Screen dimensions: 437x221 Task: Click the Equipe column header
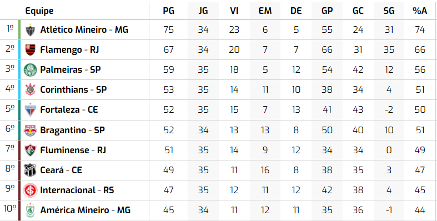(x=39, y=11)
